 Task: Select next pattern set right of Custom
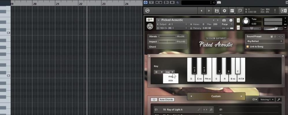(x=241, y=96)
